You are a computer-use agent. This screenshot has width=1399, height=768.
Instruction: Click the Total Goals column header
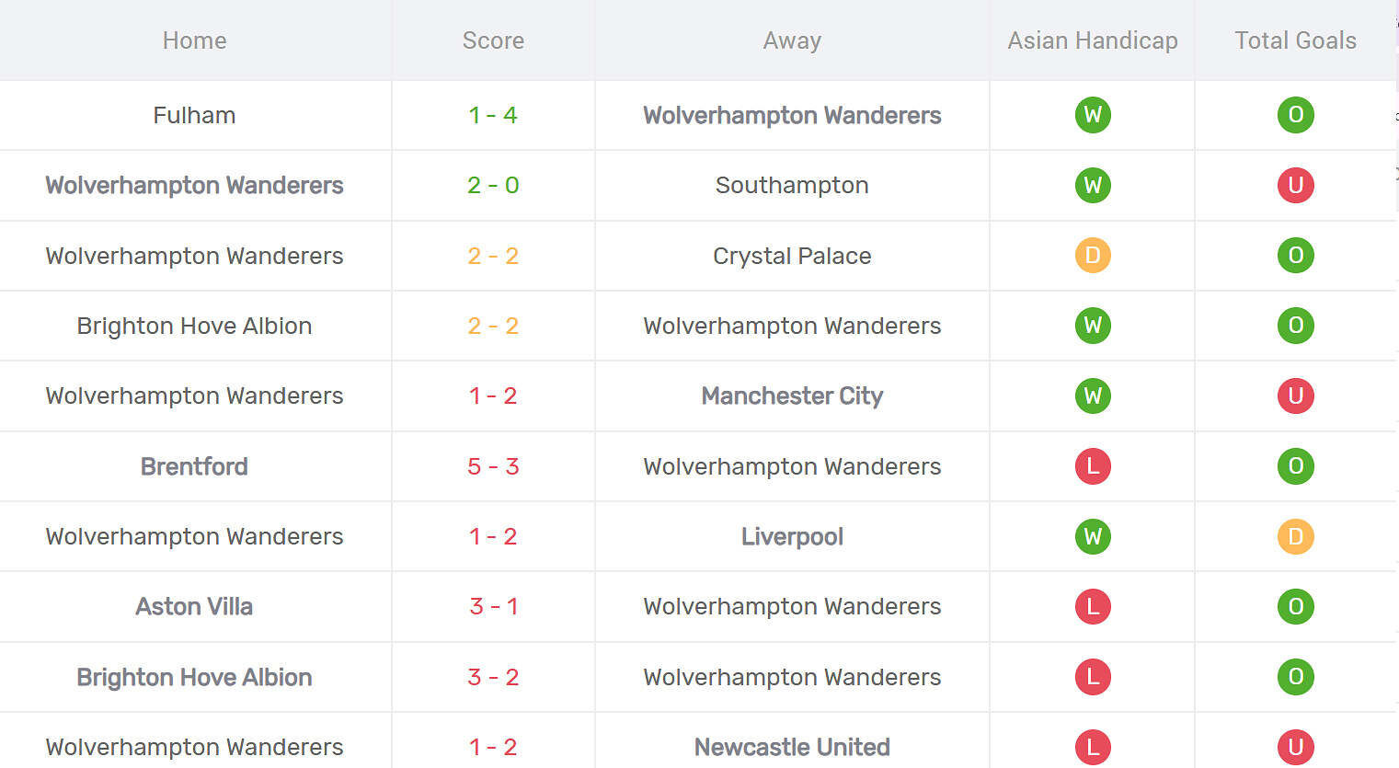pyautogui.click(x=1295, y=40)
